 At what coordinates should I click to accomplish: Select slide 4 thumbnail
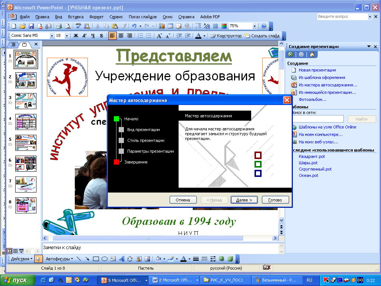[x=26, y=122]
